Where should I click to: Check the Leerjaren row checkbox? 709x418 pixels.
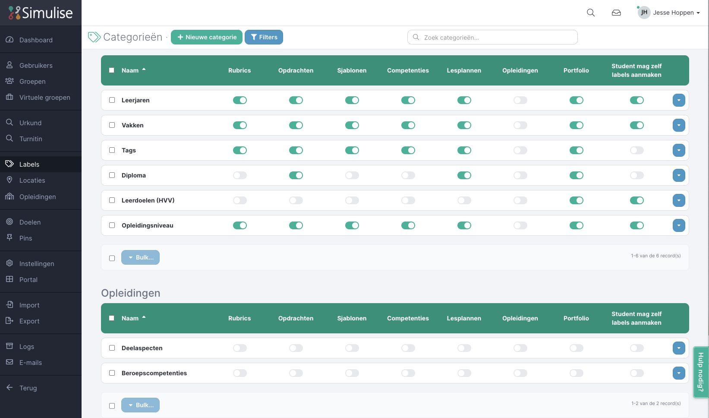click(x=112, y=100)
